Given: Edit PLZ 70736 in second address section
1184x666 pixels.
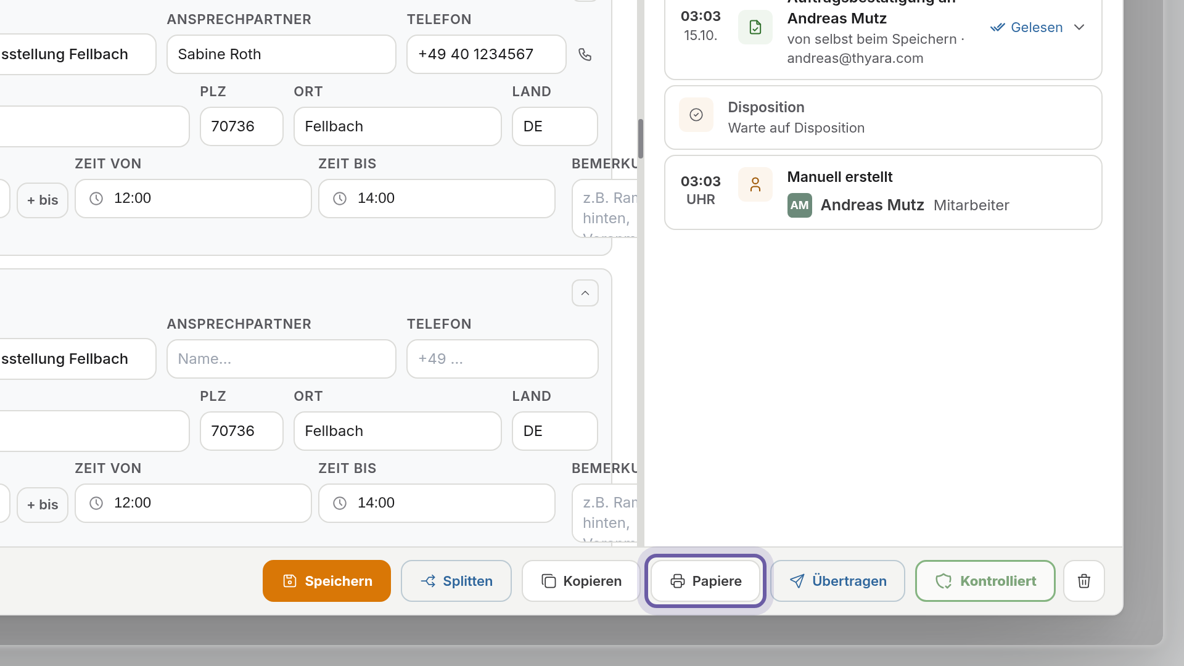Looking at the screenshot, I should tap(241, 431).
